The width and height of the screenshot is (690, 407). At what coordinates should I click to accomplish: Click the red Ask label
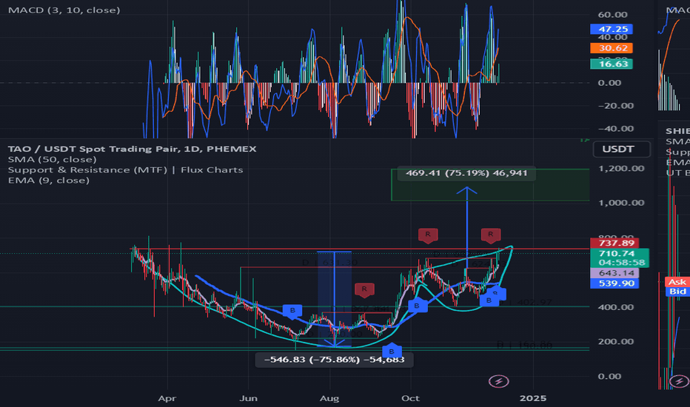pos(677,282)
